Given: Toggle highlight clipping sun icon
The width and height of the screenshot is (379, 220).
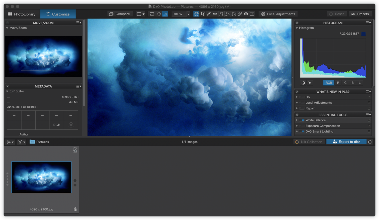Looking at the screenshot, I should tap(310, 83).
